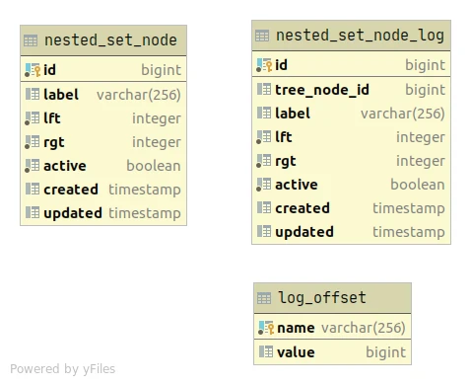
Task: Click integer type of lft in nested_set_node_log
Action: (421, 137)
